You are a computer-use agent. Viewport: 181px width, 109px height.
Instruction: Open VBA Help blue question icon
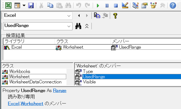(173, 6)
